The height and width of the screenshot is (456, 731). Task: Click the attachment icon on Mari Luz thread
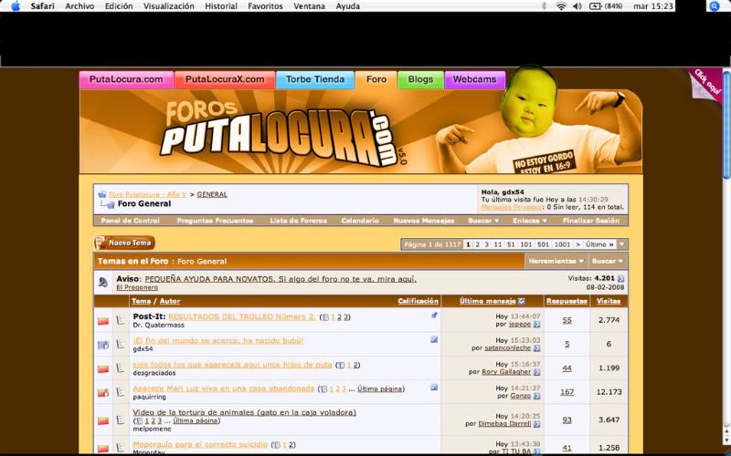434,387
